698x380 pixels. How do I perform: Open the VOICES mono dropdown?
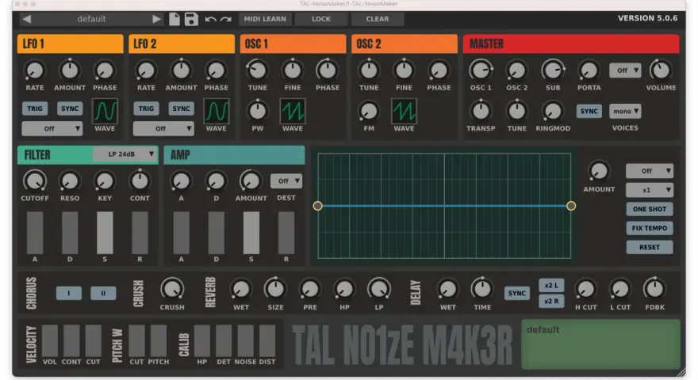coord(625,111)
